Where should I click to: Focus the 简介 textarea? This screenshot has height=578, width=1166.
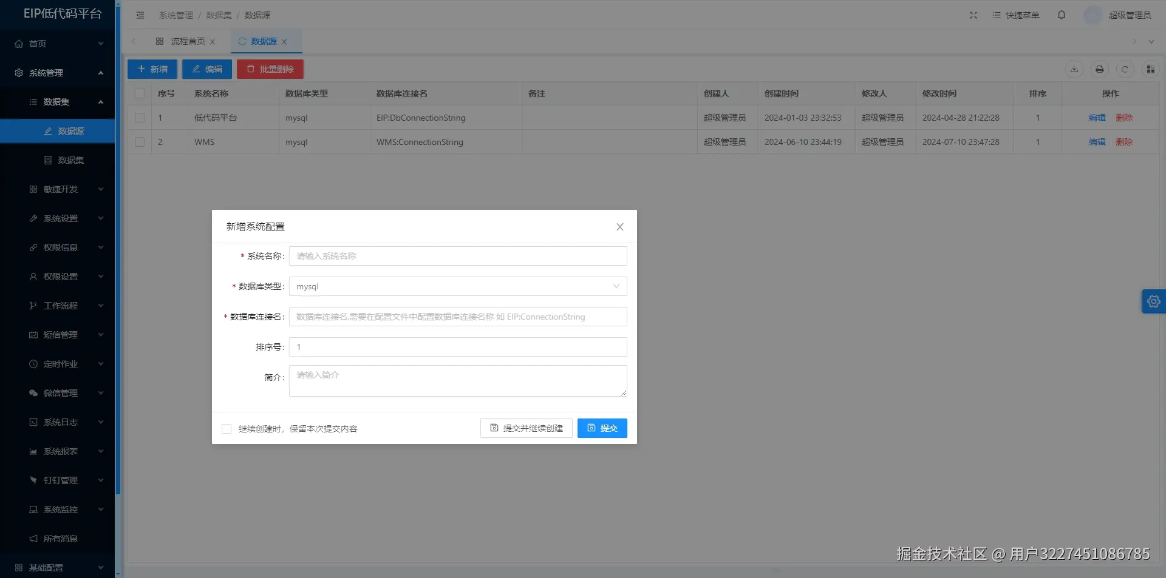click(458, 381)
